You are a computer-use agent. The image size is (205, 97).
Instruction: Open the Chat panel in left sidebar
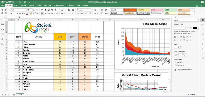pyautogui.click(x=2, y=30)
